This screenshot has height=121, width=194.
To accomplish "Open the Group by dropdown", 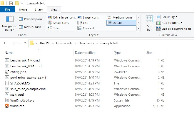I will tap(167, 17).
